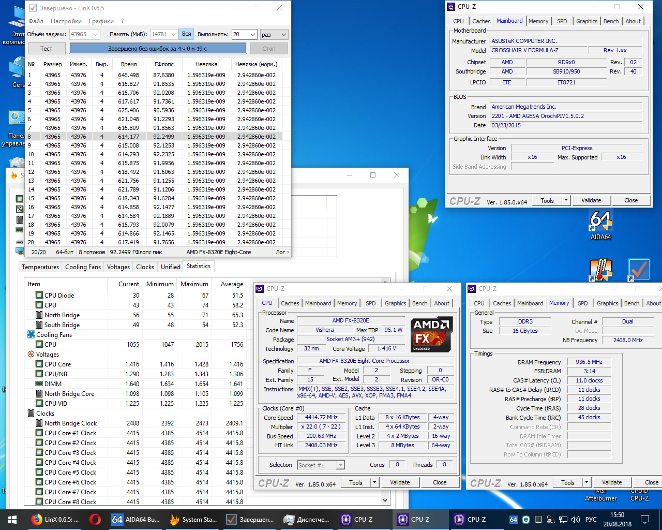Viewport: 662px width, 530px height.
Task: Click the Тест button in LinX
Action: 47,49
